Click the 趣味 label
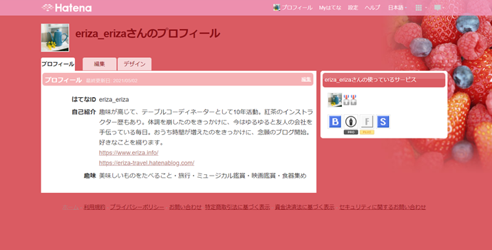 point(89,176)
